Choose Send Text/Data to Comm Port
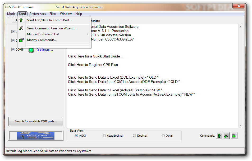This screenshot has width=252, height=161. 54,20
